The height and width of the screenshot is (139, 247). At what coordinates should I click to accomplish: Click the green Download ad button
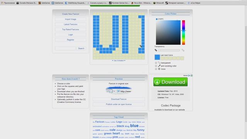171,82
